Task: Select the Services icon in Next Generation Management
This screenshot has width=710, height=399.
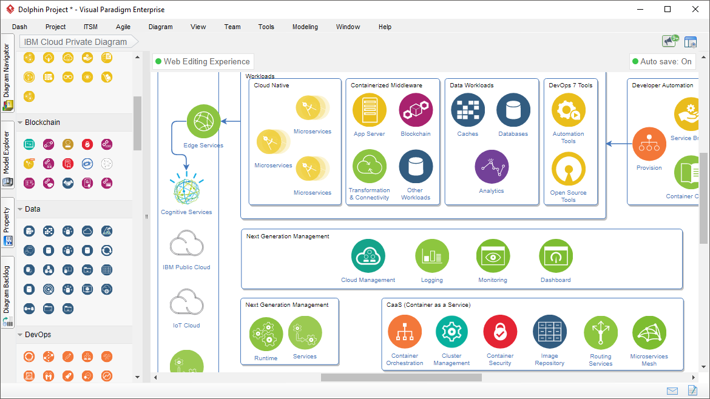Action: click(305, 332)
